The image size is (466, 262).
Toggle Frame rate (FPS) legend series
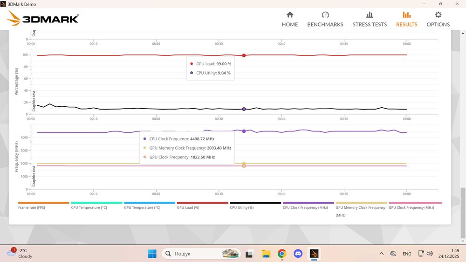(43, 205)
